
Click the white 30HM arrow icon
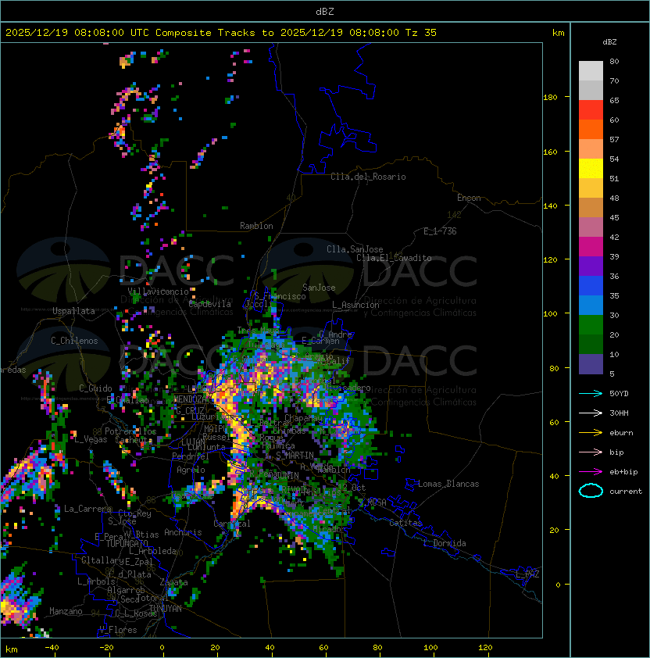[x=591, y=413]
